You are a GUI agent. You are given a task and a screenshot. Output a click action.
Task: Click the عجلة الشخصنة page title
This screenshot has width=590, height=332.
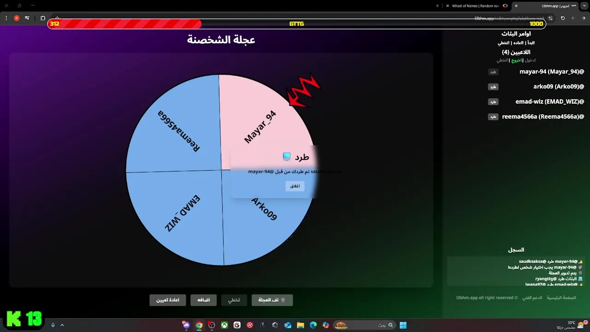point(221,40)
